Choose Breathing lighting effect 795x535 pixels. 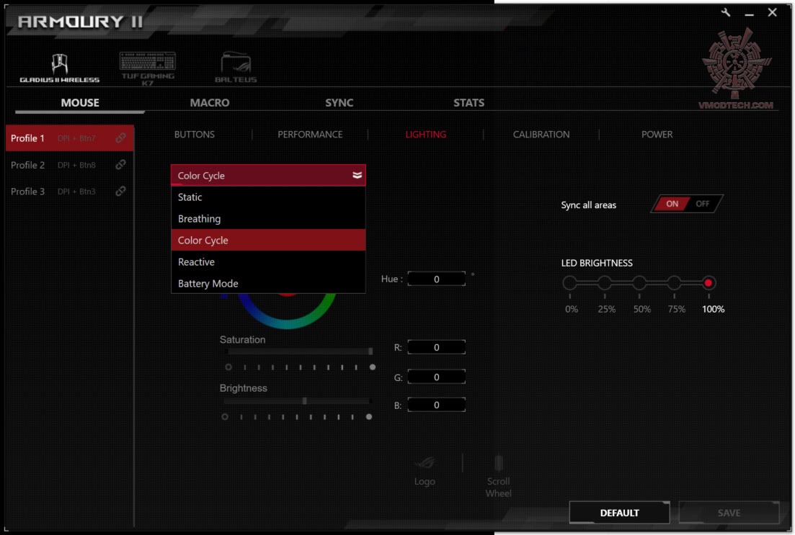tap(268, 219)
